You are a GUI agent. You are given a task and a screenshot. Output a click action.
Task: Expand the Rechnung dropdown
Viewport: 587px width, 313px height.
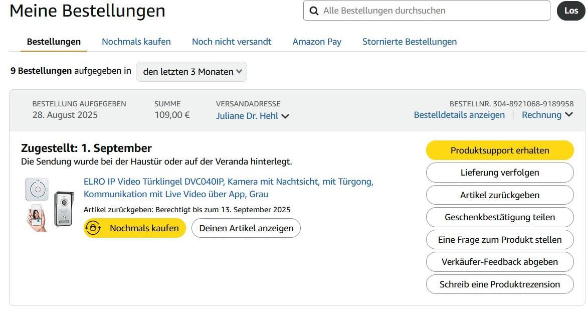pyautogui.click(x=547, y=115)
